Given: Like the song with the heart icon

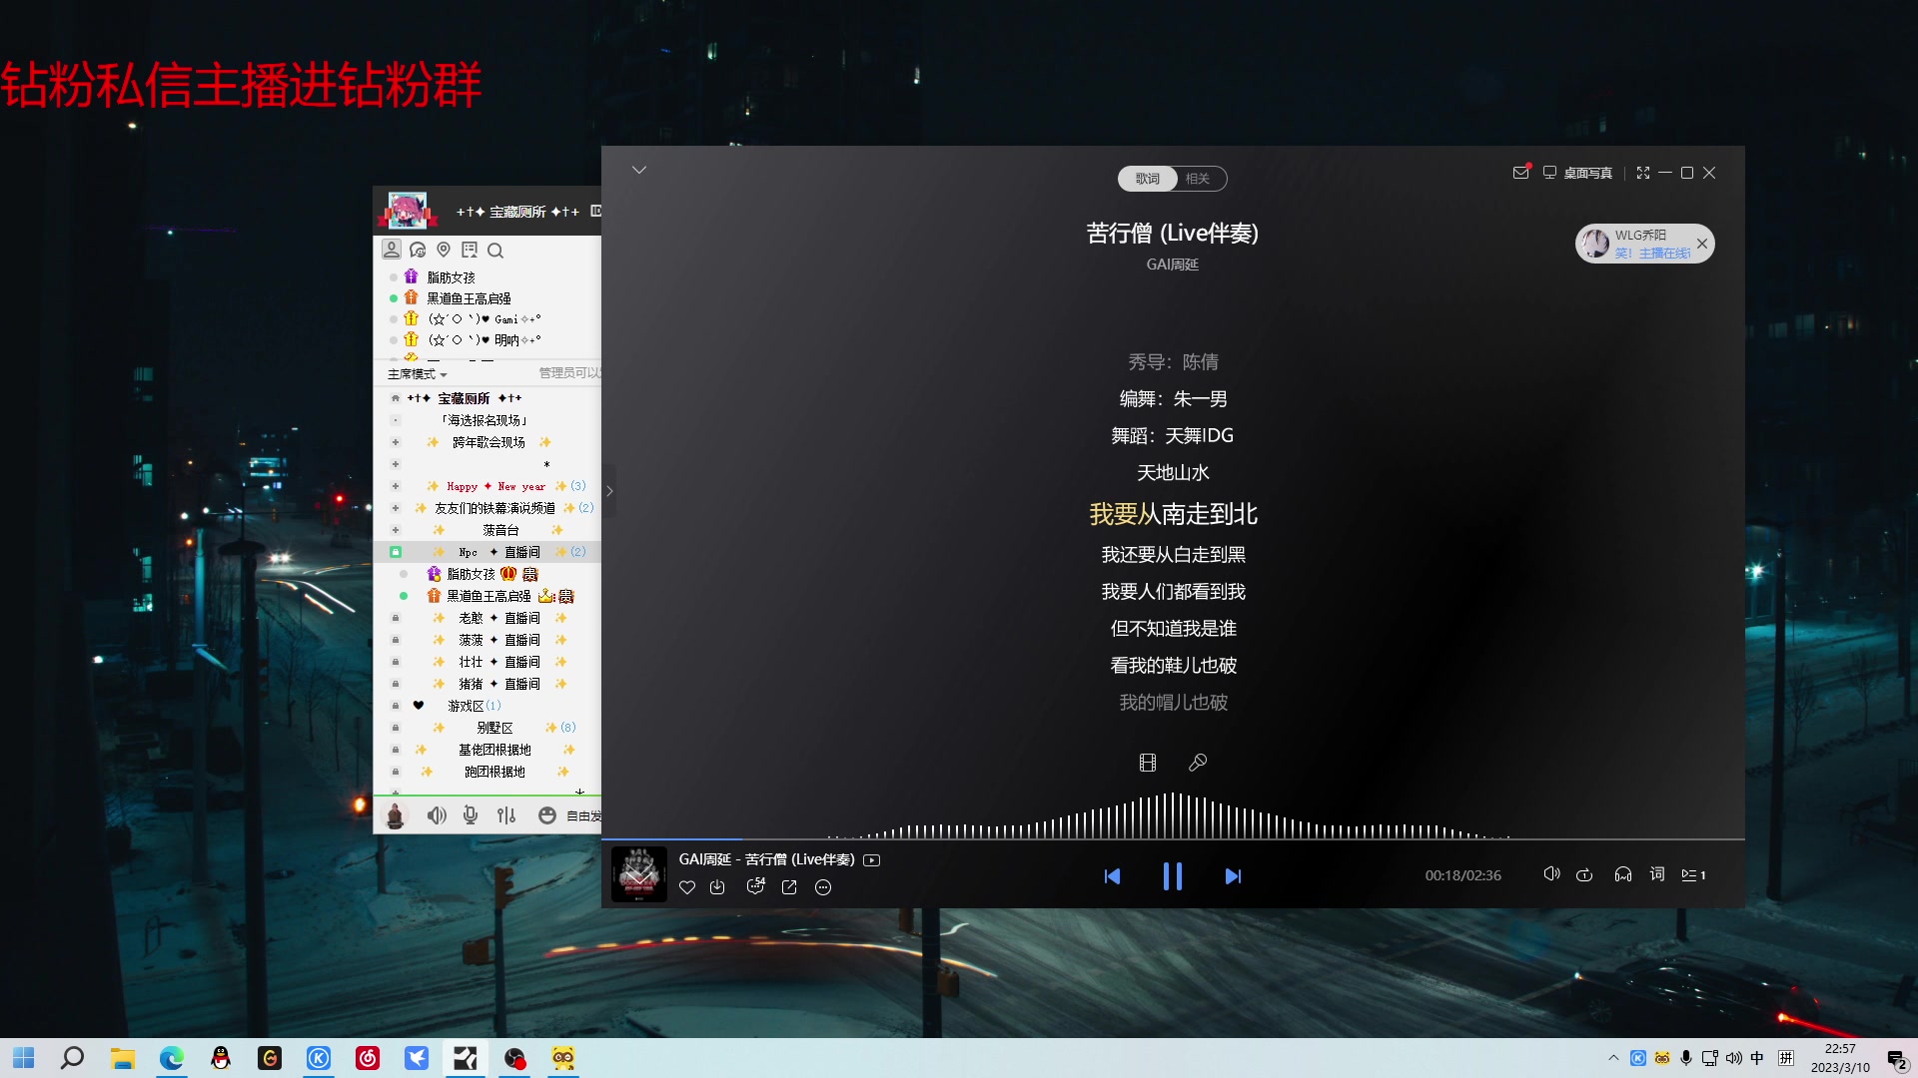Looking at the screenshot, I should pyautogui.click(x=687, y=887).
